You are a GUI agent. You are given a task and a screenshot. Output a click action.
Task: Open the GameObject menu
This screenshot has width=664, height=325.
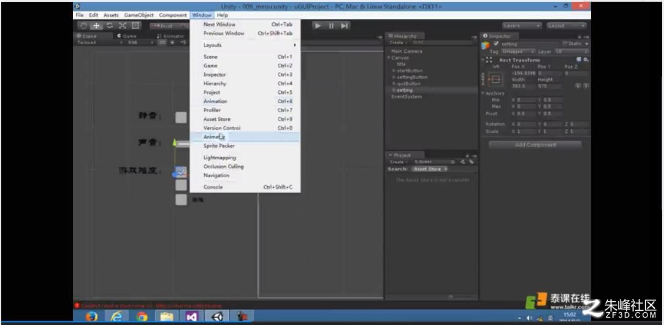139,15
